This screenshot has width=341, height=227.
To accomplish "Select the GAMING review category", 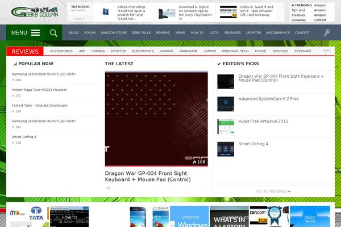I will pos(167,51).
